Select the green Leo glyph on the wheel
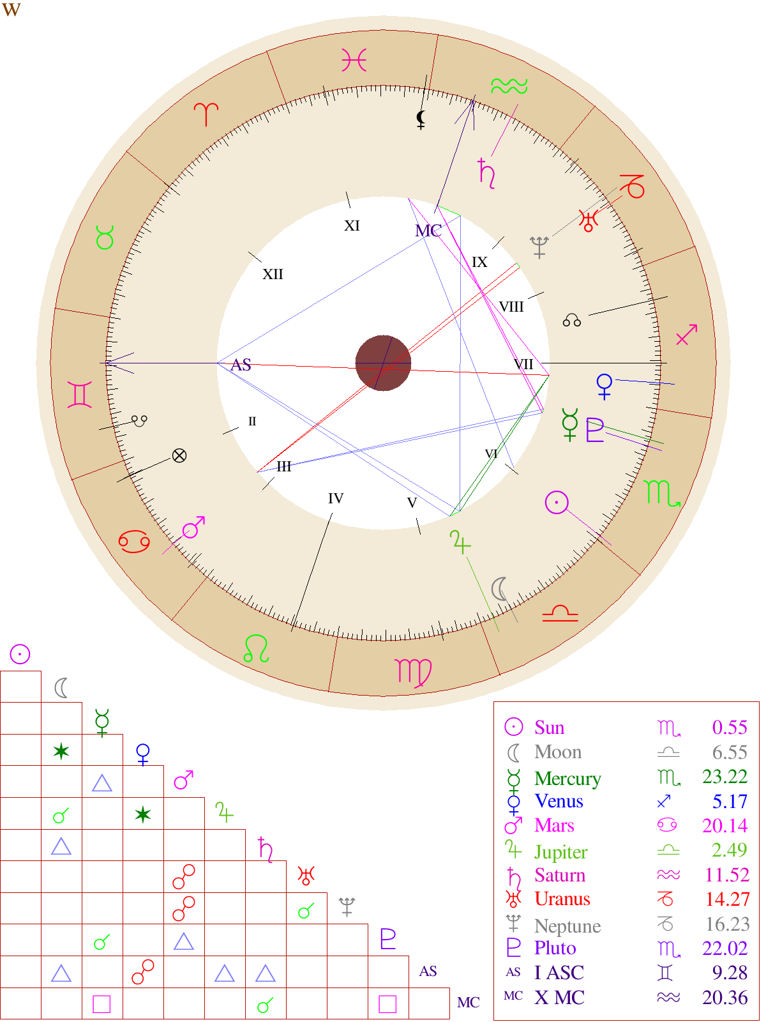 point(256,648)
